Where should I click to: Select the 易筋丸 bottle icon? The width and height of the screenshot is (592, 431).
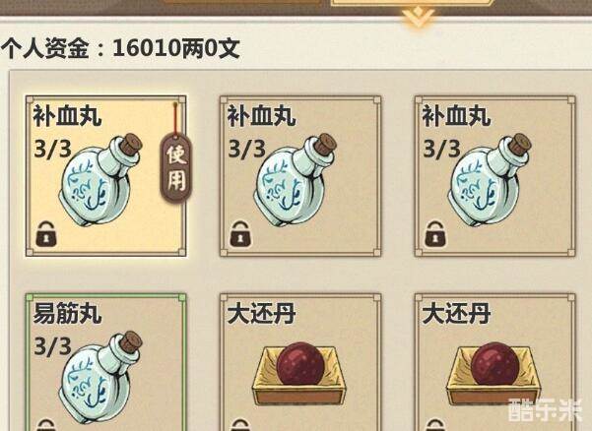(x=100, y=378)
